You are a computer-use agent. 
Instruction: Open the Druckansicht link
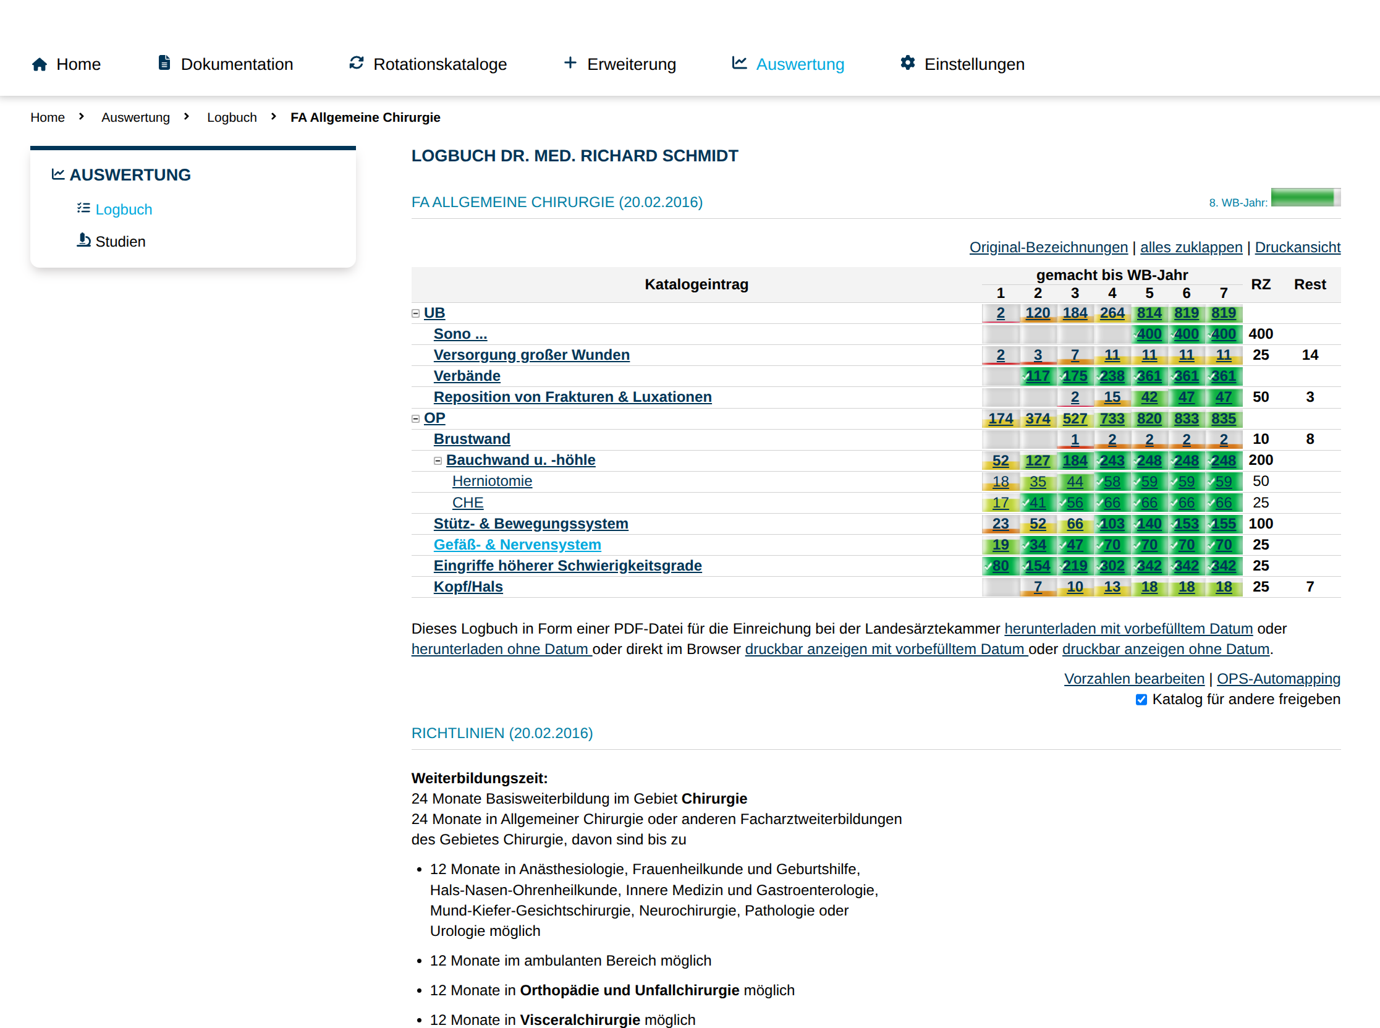click(x=1298, y=248)
